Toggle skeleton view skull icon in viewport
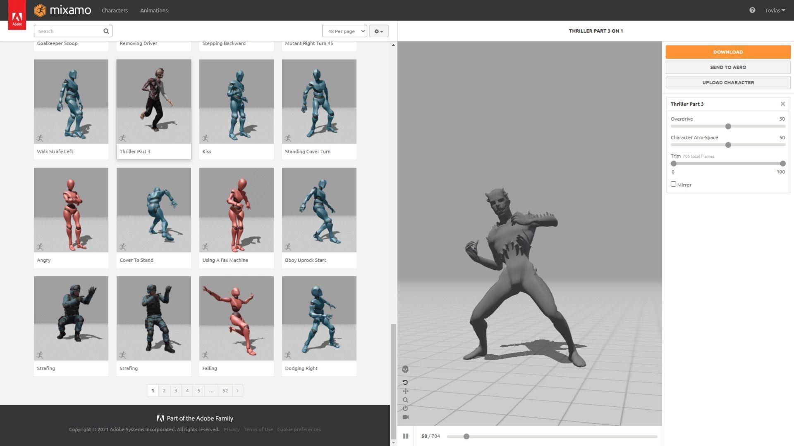The width and height of the screenshot is (794, 446). (405, 369)
